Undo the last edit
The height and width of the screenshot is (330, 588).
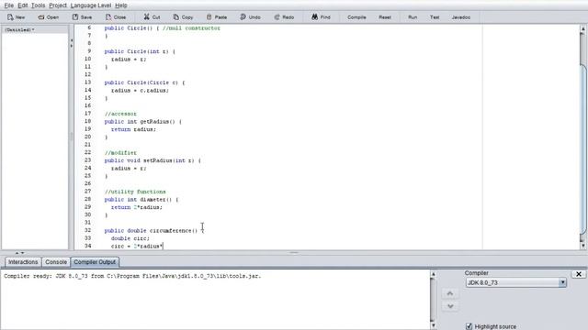click(x=250, y=17)
